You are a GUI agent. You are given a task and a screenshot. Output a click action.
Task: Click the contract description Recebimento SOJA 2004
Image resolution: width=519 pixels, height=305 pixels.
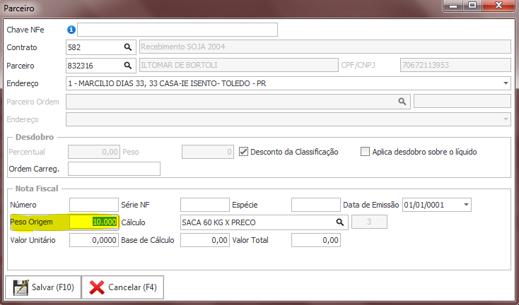click(x=325, y=47)
